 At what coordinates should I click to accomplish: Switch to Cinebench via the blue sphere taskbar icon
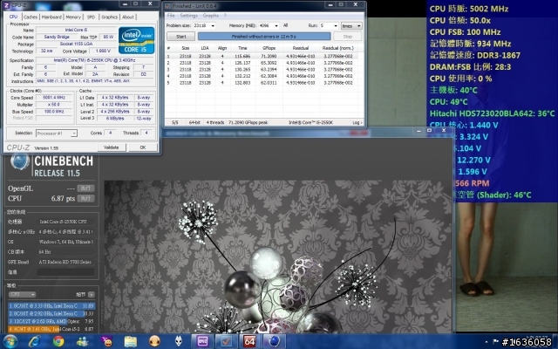tap(274, 341)
